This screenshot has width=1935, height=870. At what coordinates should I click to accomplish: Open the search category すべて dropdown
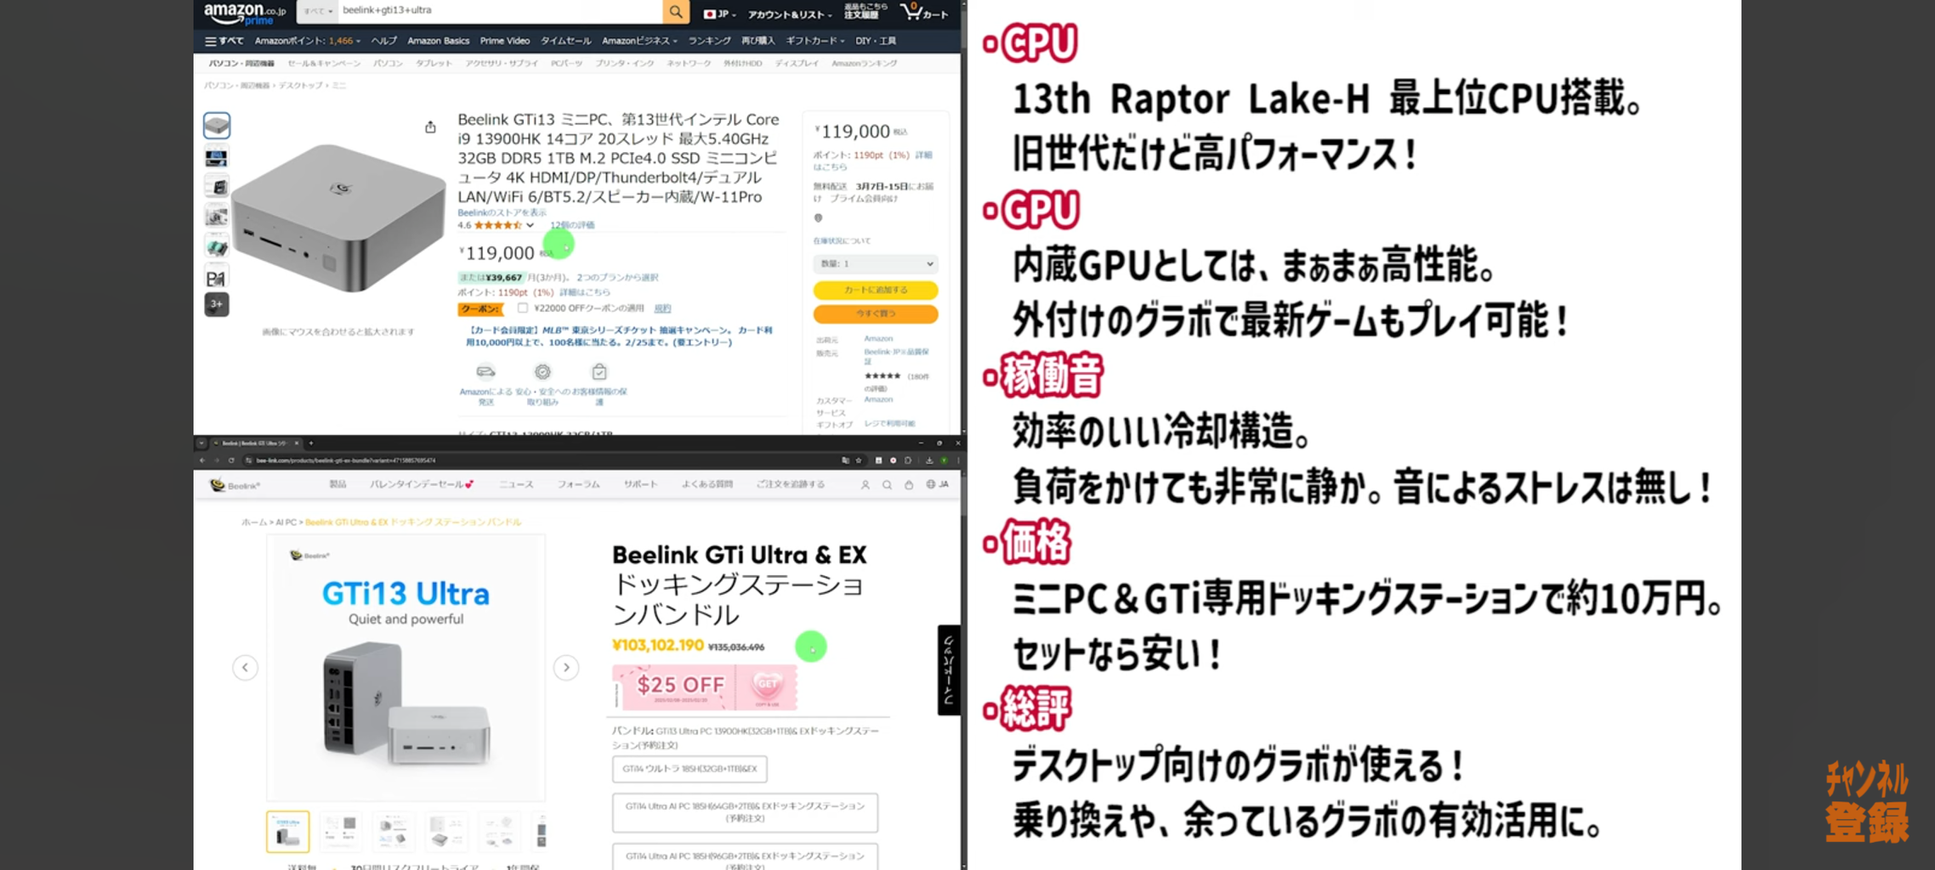(318, 11)
